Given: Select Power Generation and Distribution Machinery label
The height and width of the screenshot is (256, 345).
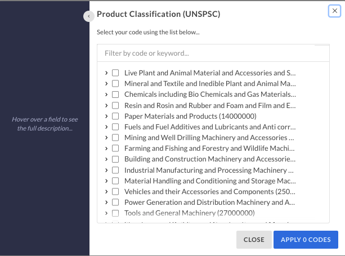Looking at the screenshot, I should point(209,202).
